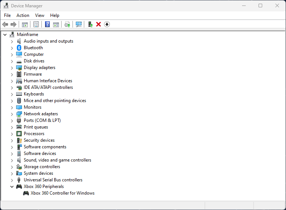Screen dimensions: 286x210
Task: Click the Xbox 360 Peripherals gamepad icon
Action: pos(19,187)
